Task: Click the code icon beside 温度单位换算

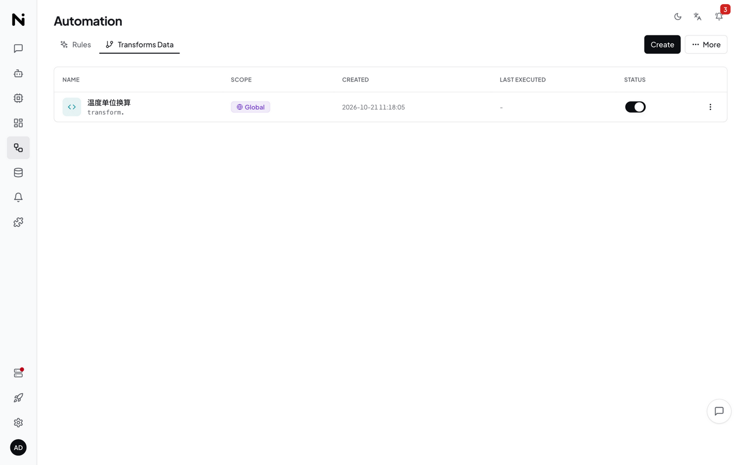Action: tap(72, 107)
